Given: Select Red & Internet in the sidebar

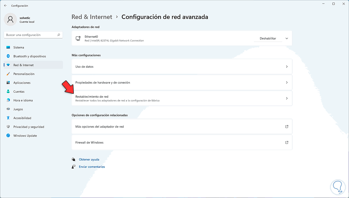Looking at the screenshot, I should [x=33, y=65].
